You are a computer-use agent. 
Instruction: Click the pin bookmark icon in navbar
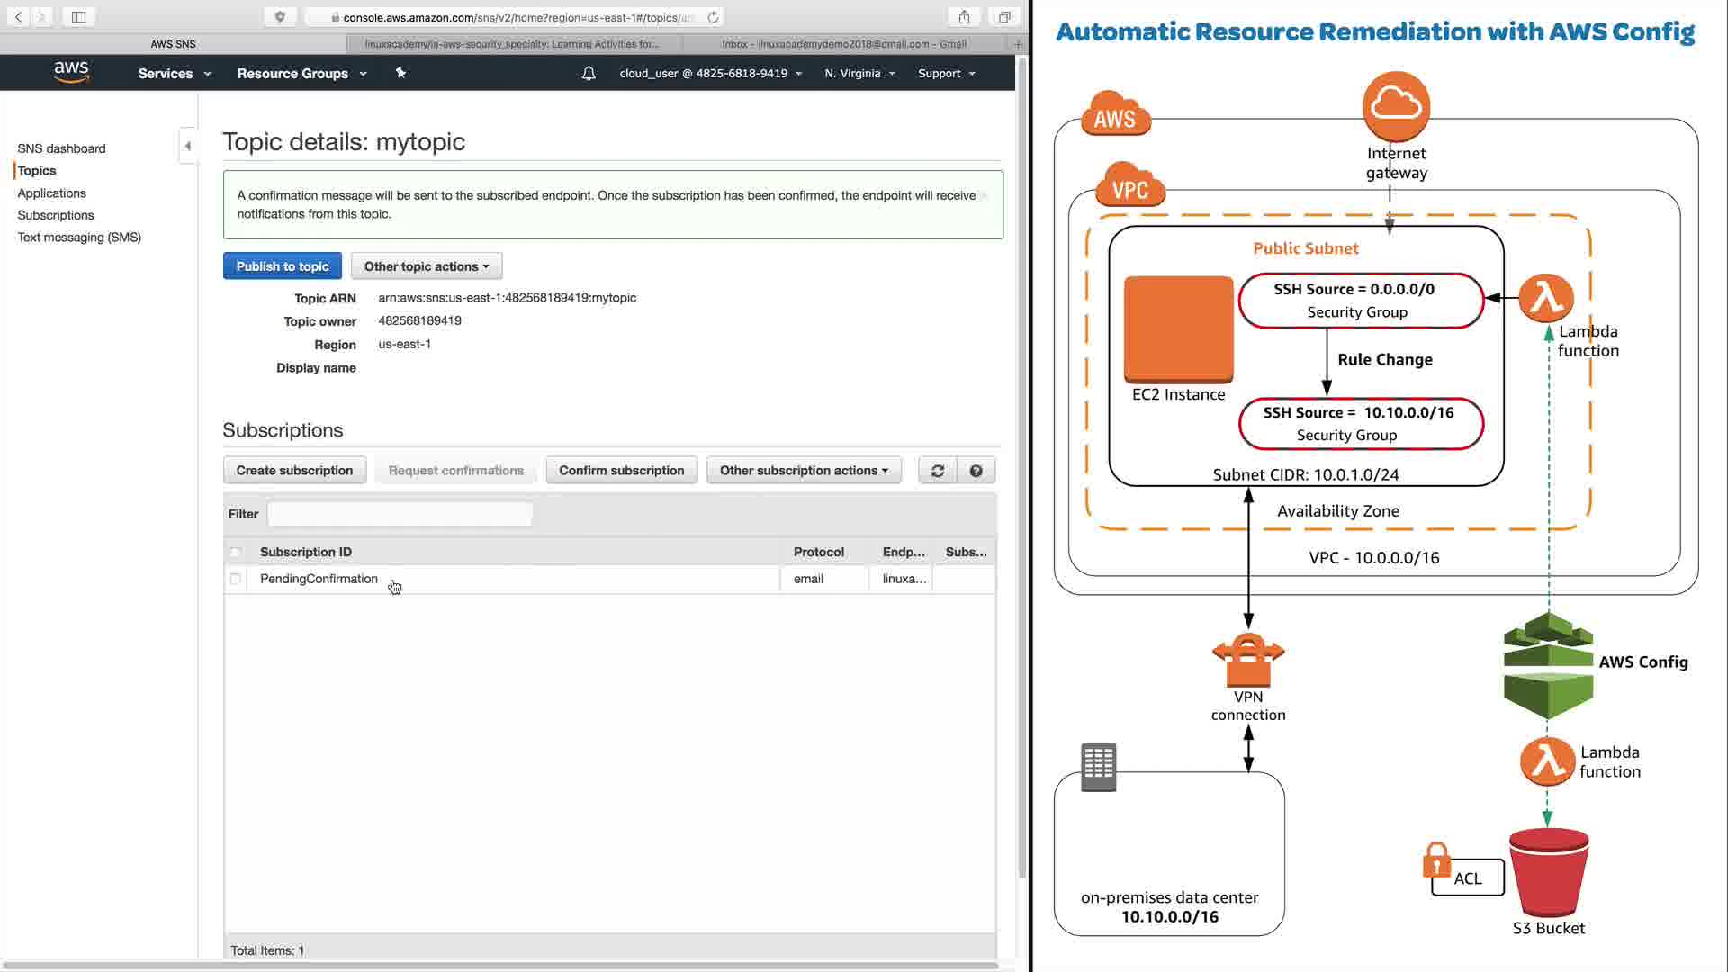[400, 73]
